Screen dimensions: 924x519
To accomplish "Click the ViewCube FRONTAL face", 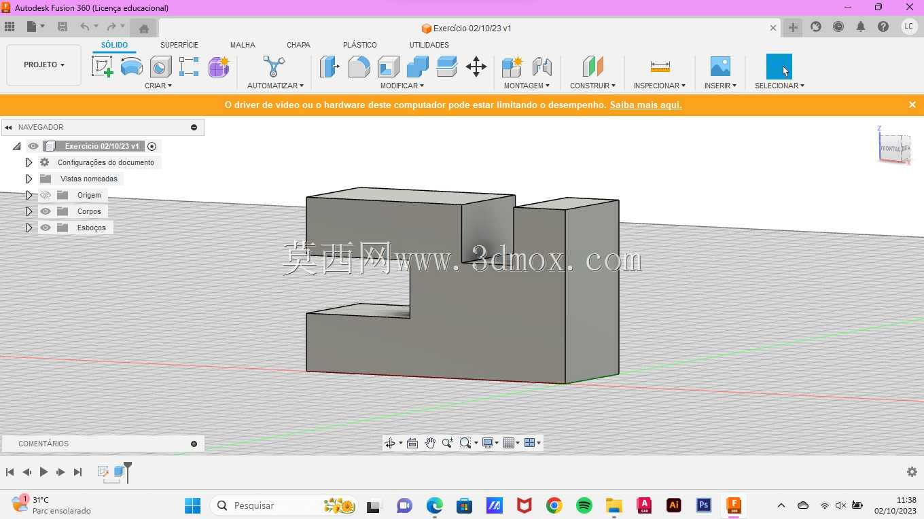I will tap(890, 149).
